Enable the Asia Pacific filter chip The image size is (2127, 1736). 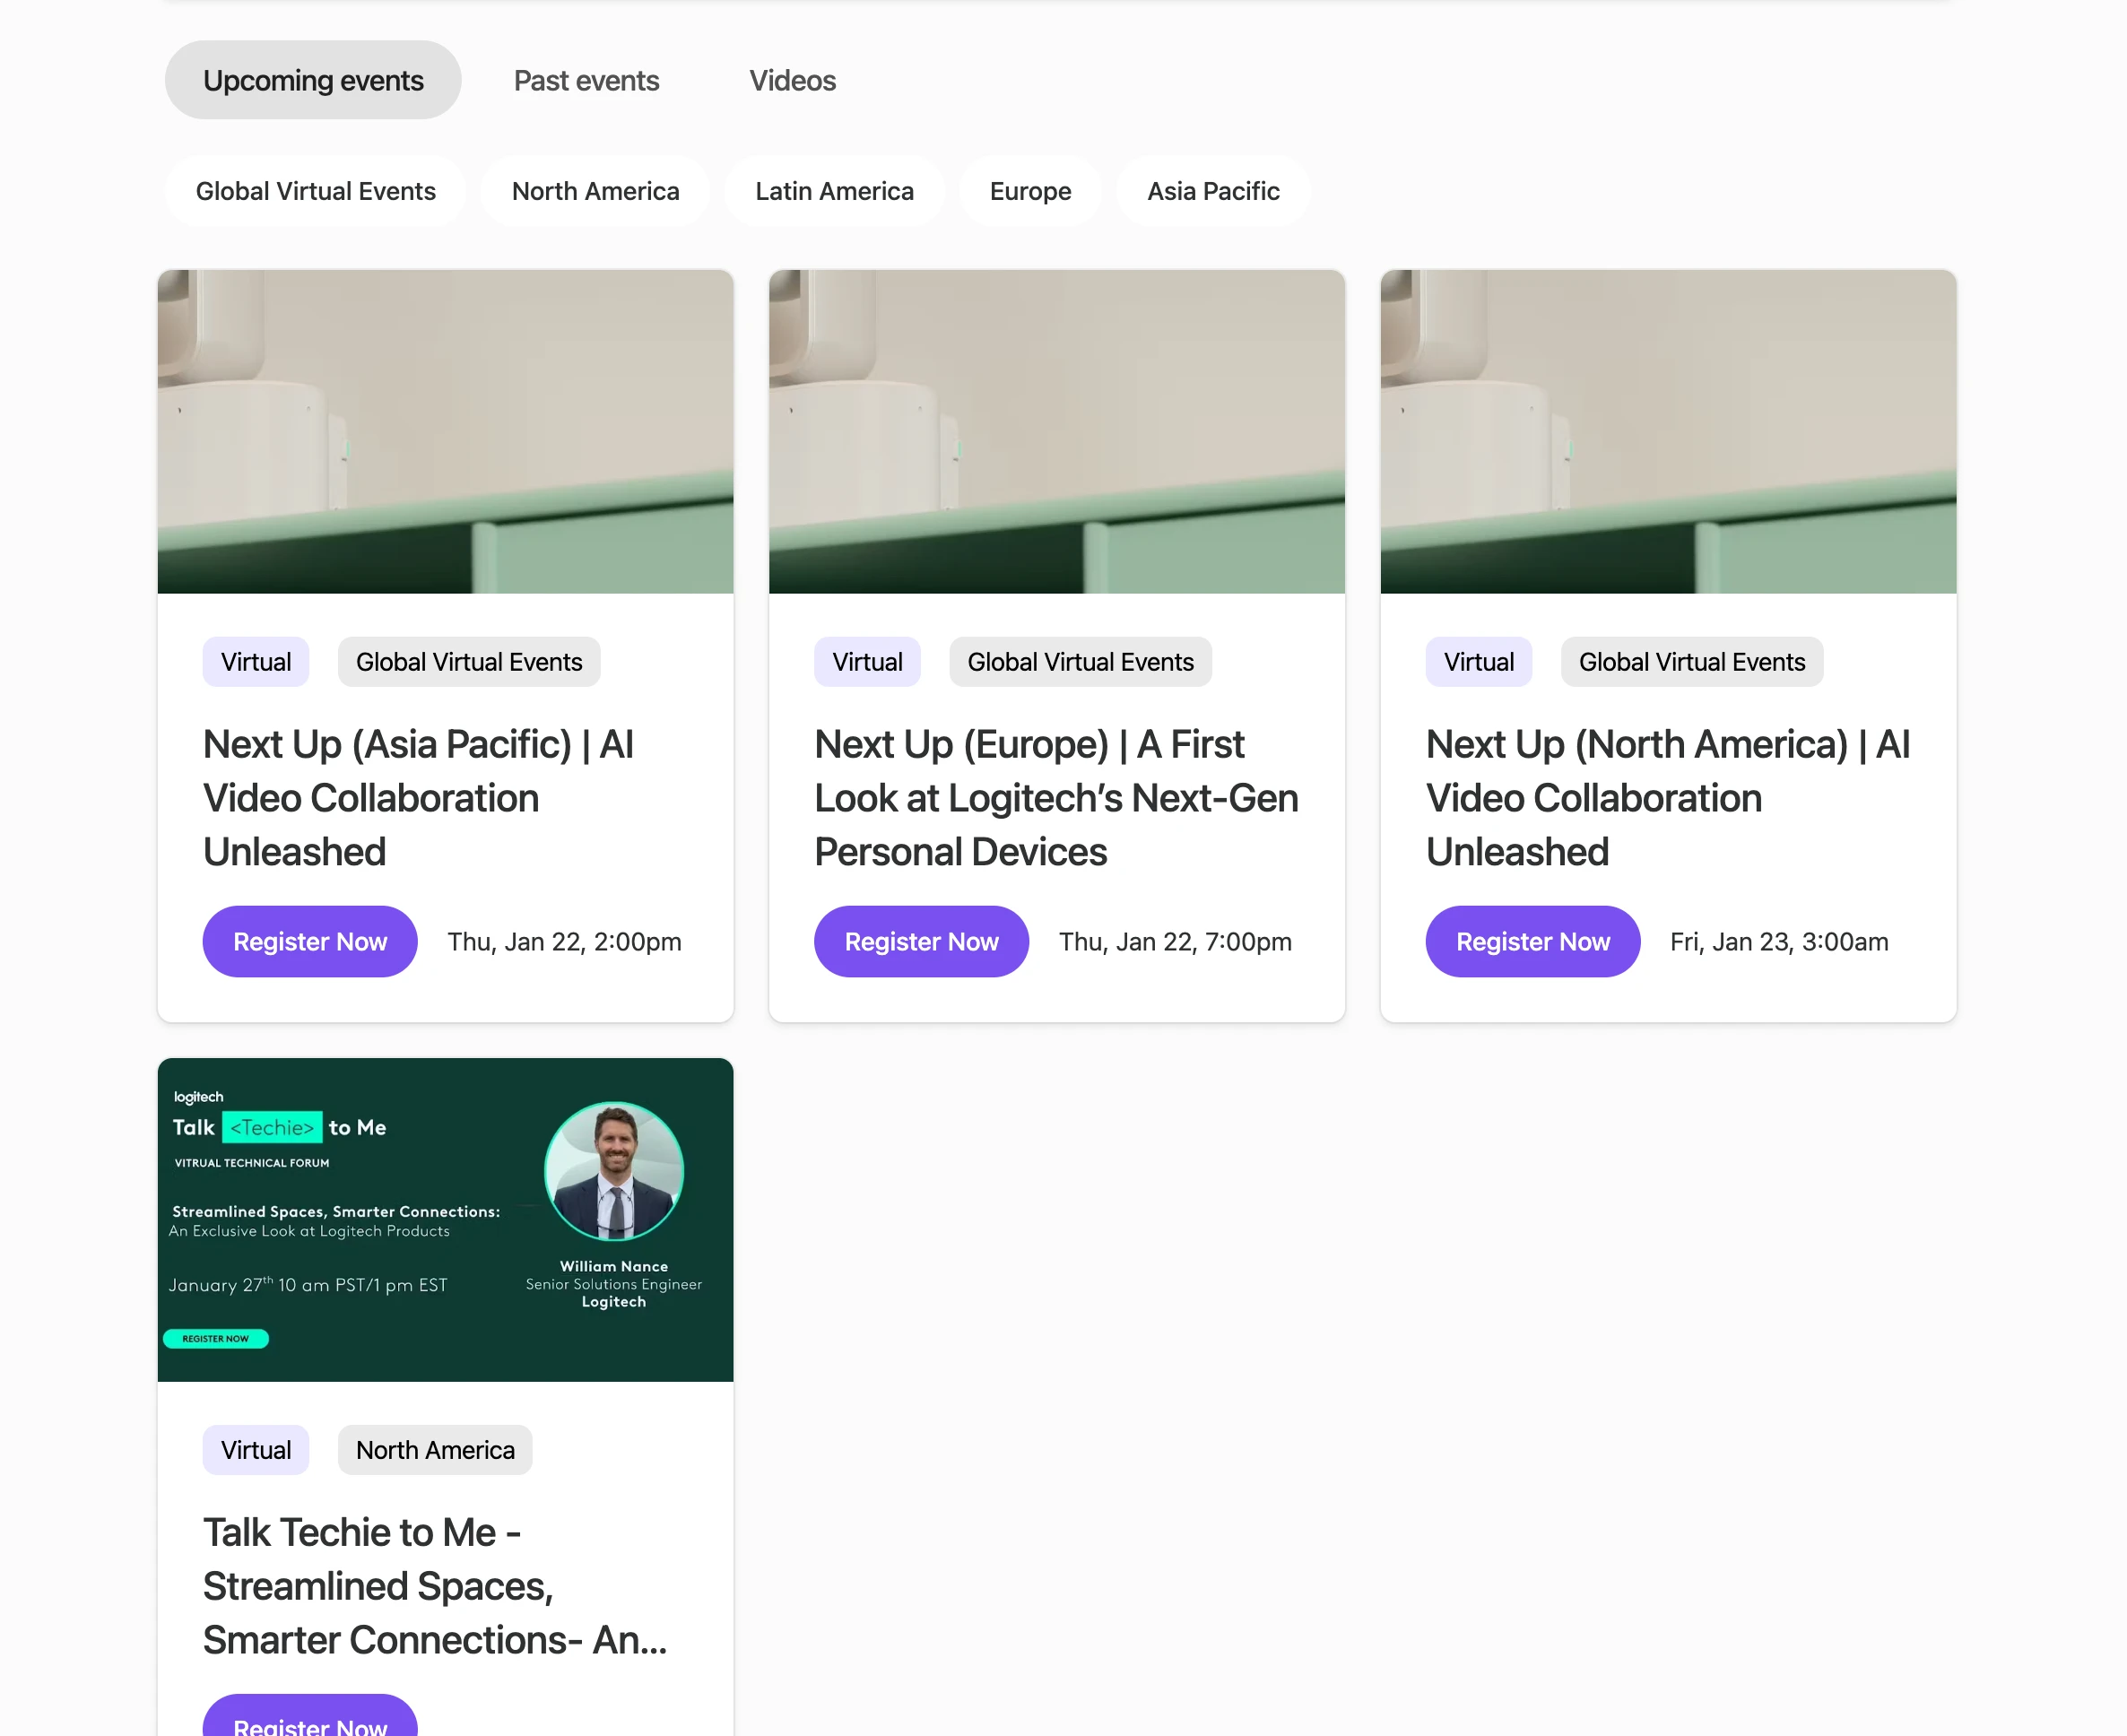1213,191
